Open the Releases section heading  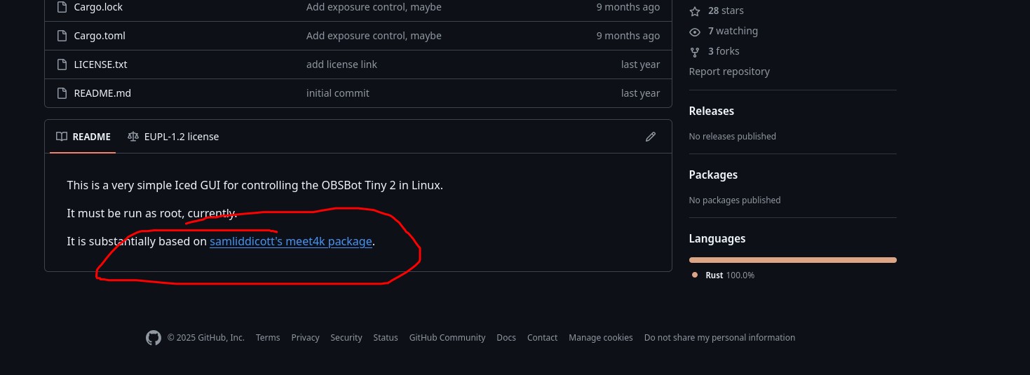(711, 111)
